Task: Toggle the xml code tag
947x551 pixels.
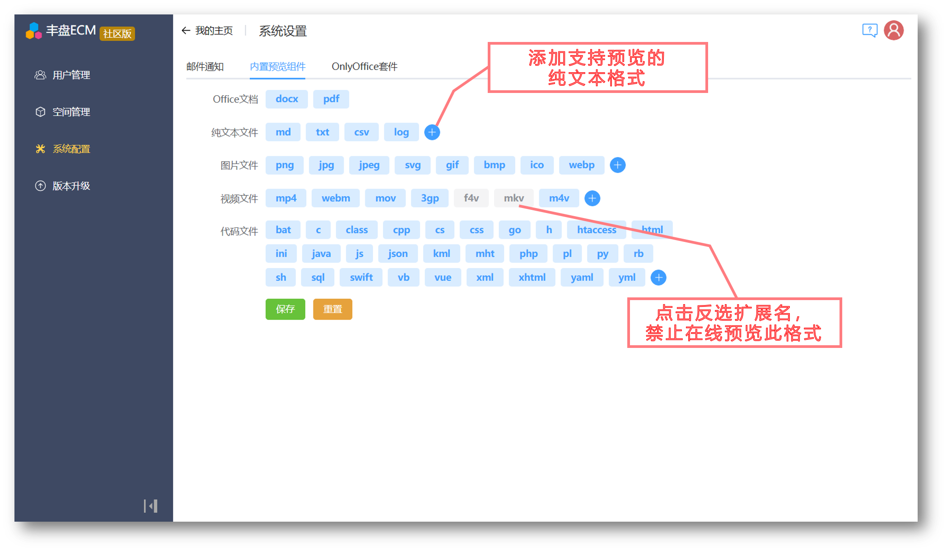Action: 485,278
